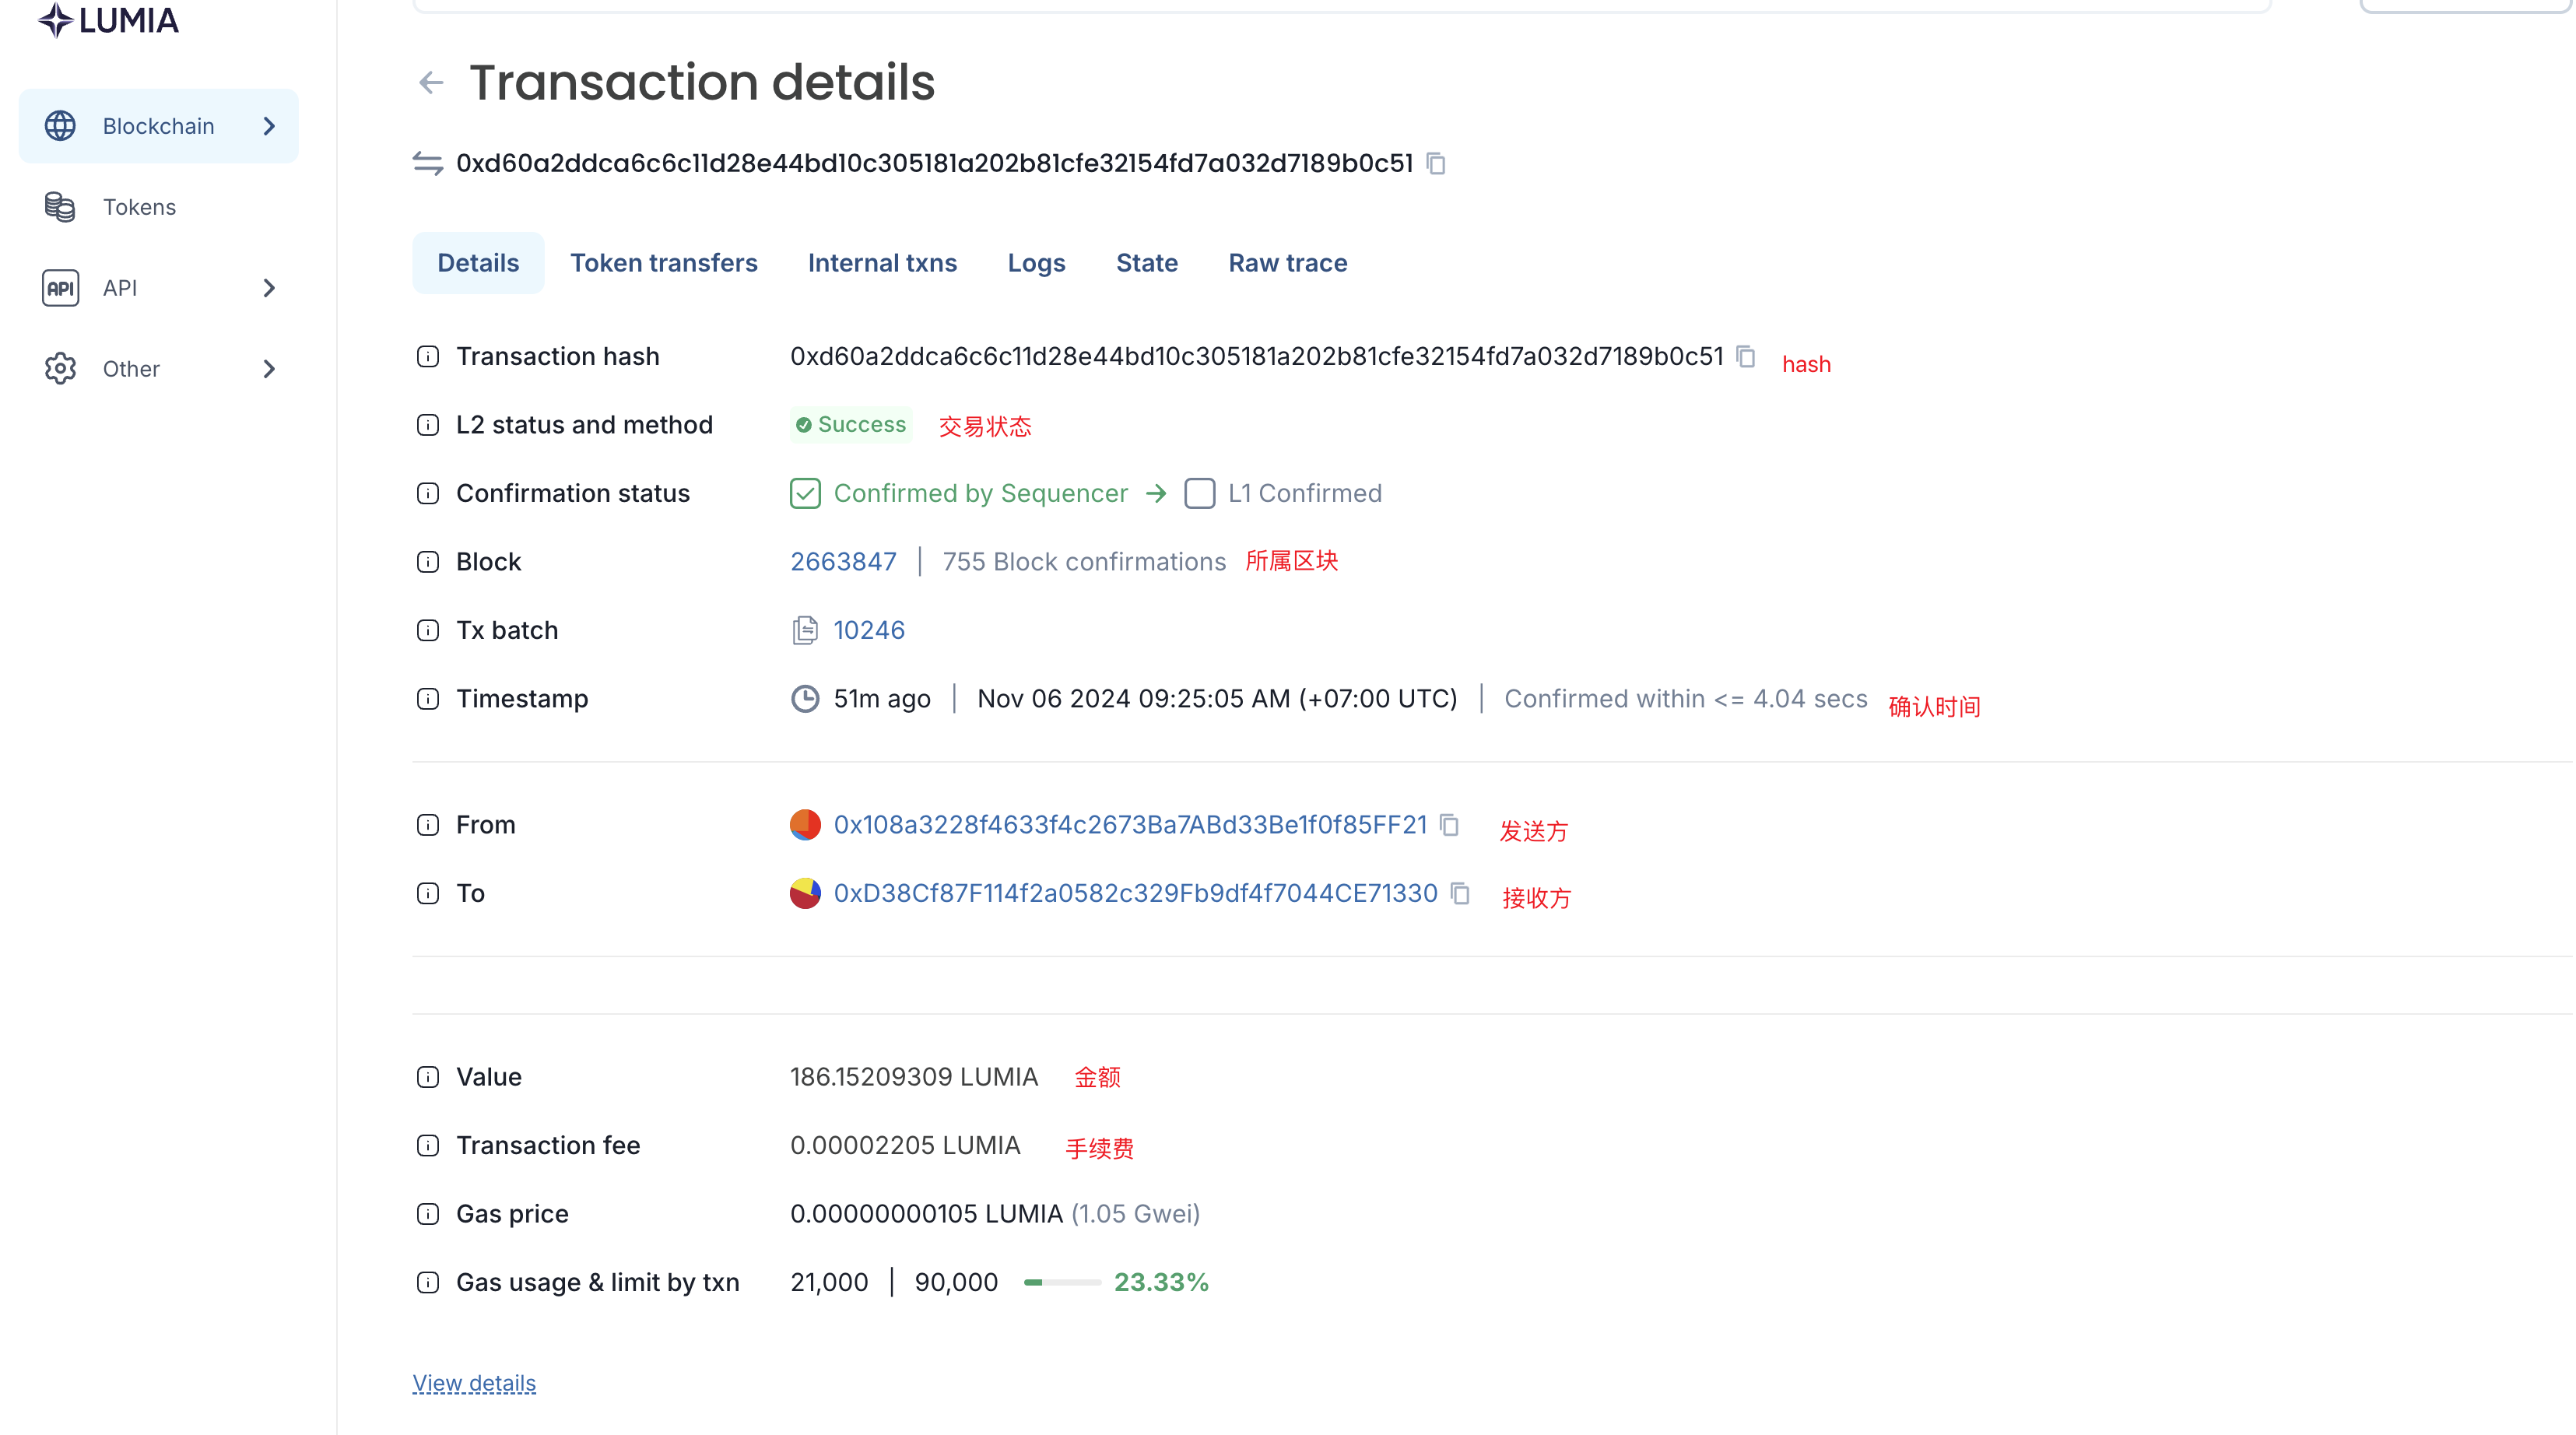Click the Other gear icon
Viewport: 2576px width, 1435px height.
click(x=60, y=369)
